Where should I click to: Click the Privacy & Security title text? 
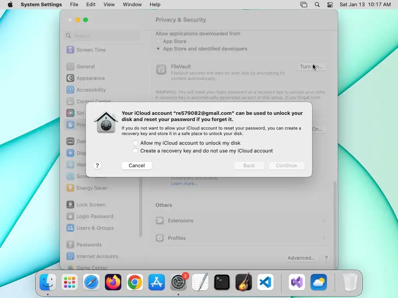point(181,20)
